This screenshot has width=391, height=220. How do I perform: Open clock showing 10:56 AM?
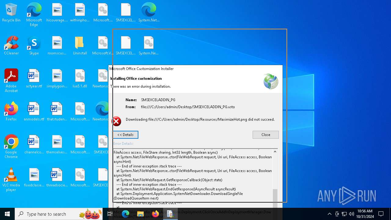click(x=365, y=214)
